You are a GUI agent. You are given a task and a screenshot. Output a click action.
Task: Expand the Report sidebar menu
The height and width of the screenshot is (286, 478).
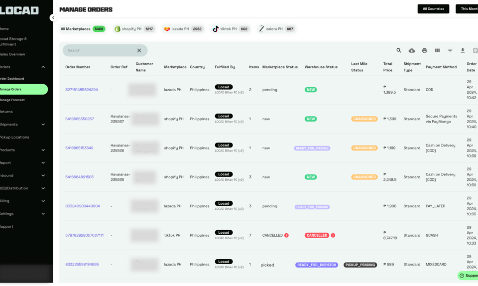pos(43,163)
